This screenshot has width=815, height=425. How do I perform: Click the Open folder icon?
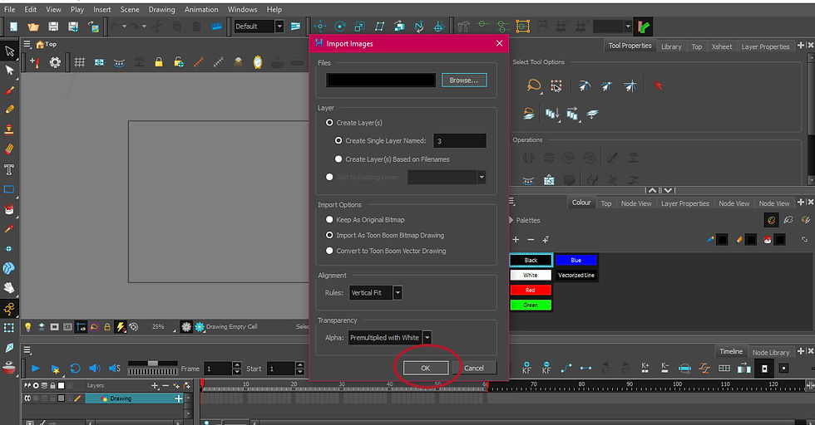pos(33,27)
